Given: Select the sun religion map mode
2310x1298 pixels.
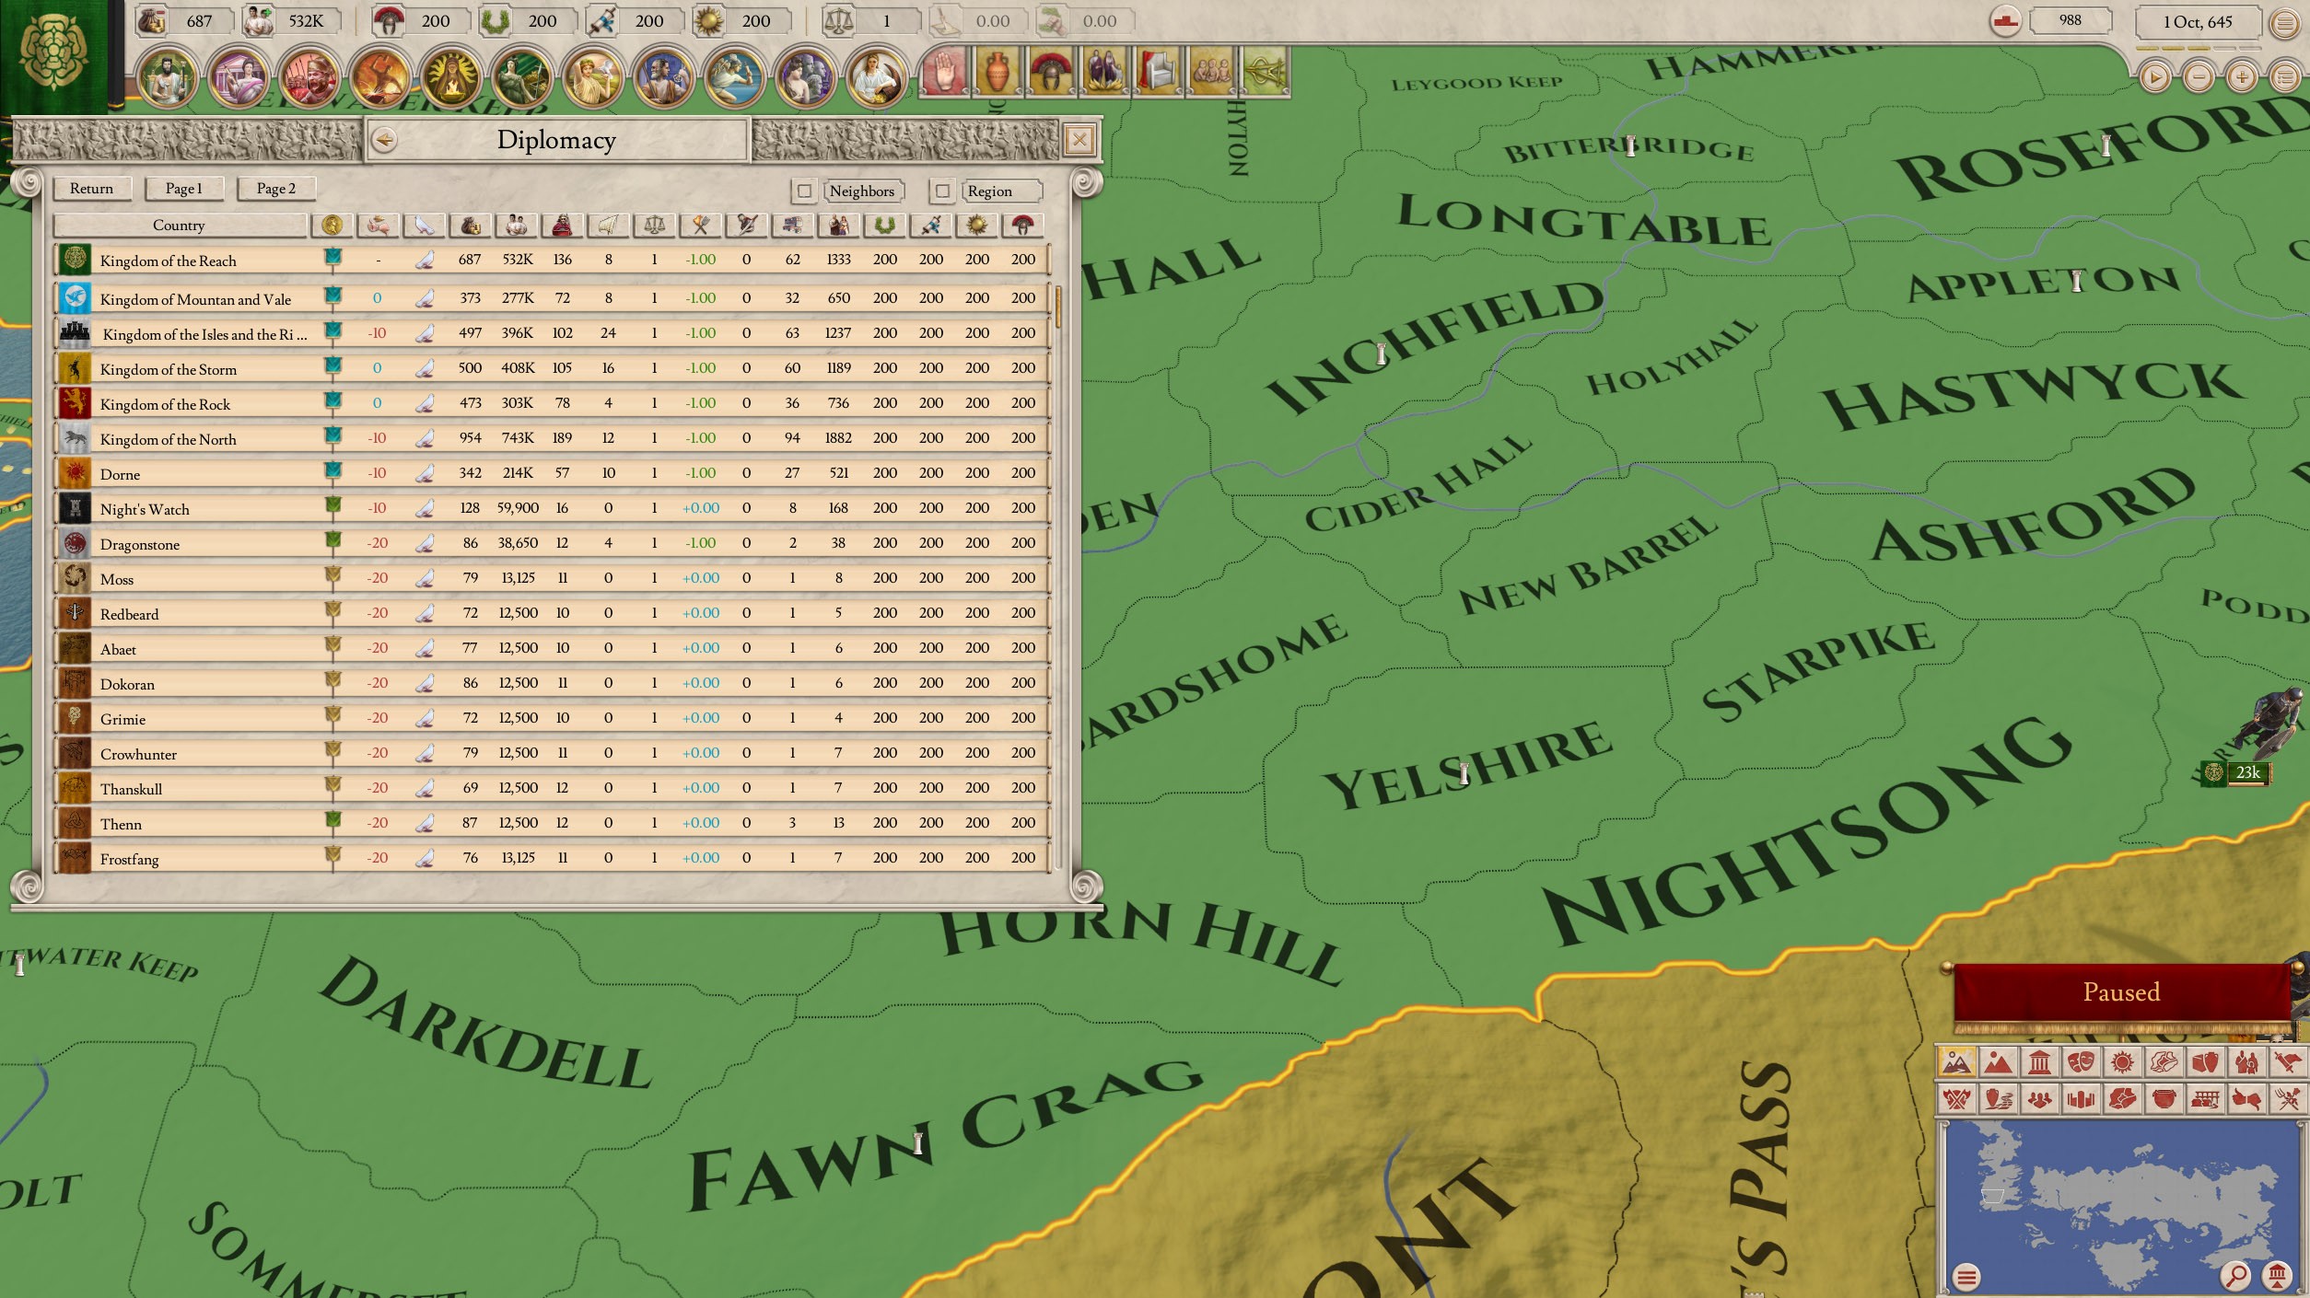Looking at the screenshot, I should (2122, 1062).
